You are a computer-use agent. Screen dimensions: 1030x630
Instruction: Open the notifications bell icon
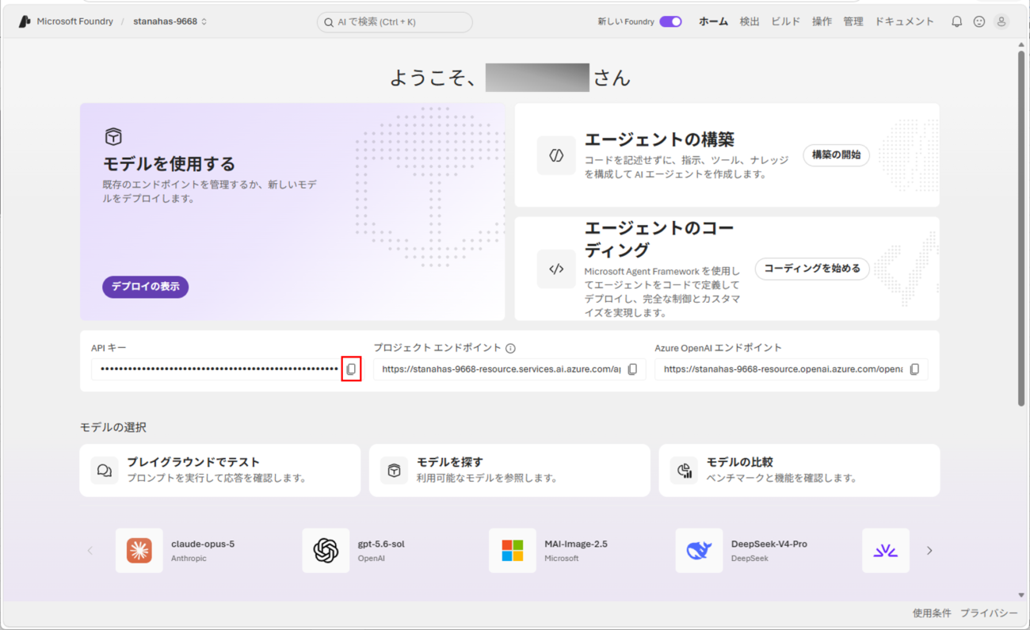click(956, 21)
